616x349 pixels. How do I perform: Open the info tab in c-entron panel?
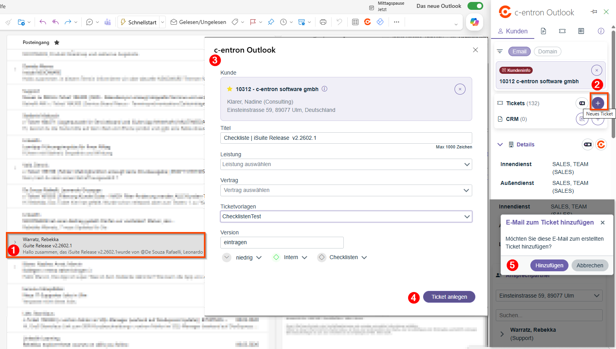(601, 31)
